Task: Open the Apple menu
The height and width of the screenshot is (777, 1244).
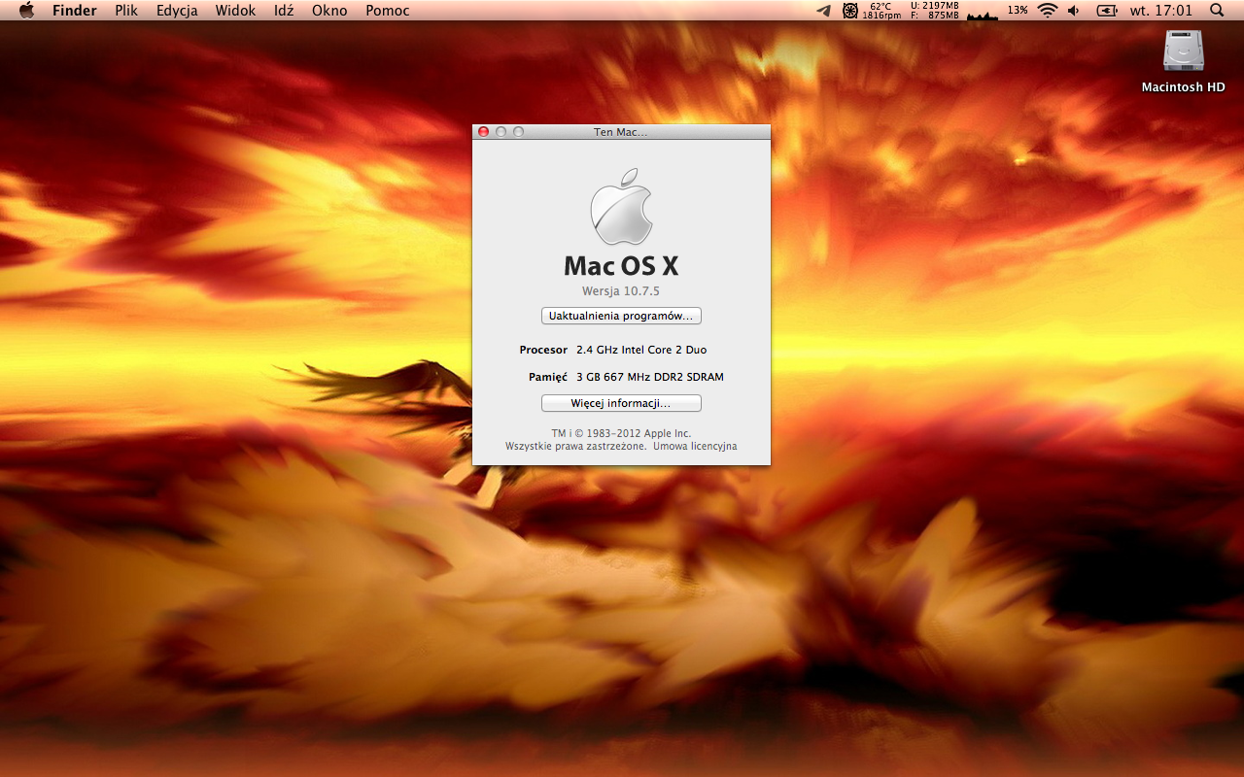Action: coord(26,11)
